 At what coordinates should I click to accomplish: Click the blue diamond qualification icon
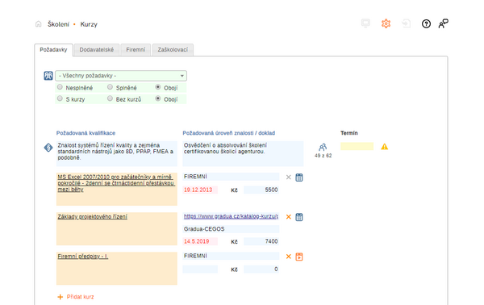[48, 148]
